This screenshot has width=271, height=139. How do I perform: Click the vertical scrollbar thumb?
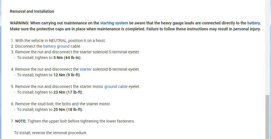[x=268, y=116]
